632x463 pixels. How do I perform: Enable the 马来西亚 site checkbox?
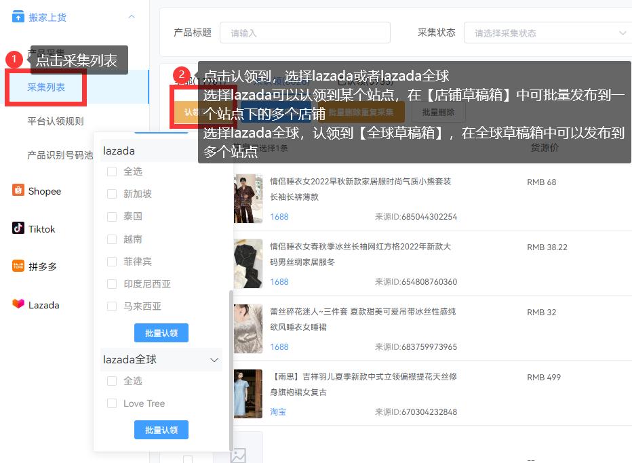111,306
